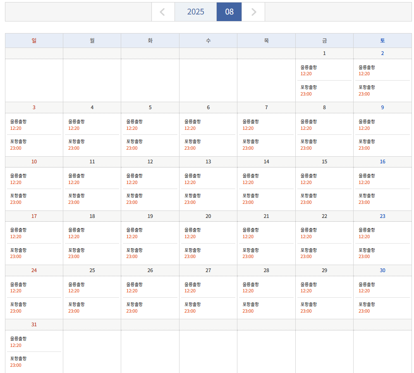Choose 울릉출항 12:20 on August 20
The width and height of the screenshot is (414, 373).
click(x=192, y=233)
